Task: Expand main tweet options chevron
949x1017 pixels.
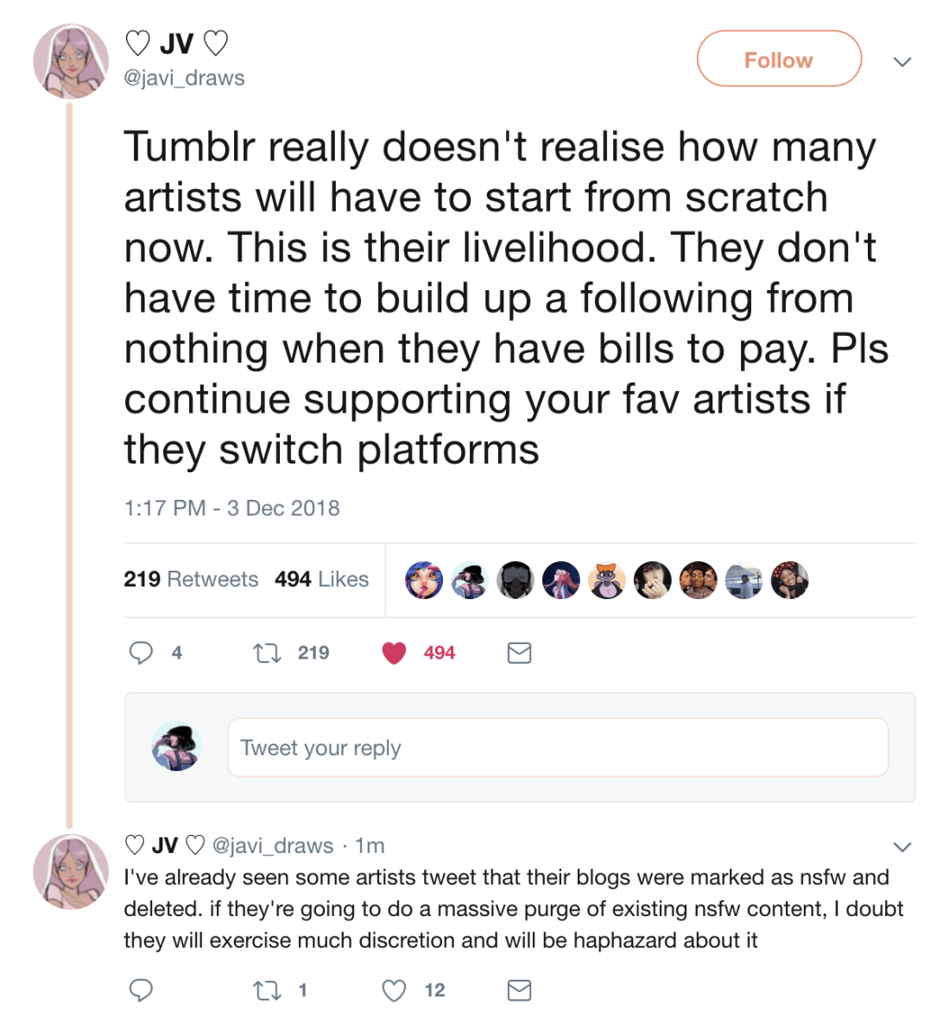Action: 902,61
